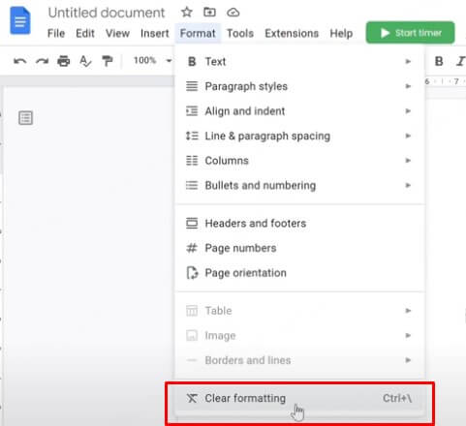This screenshot has height=426, width=466.
Task: Choose Page numbers option
Action: 299,248
